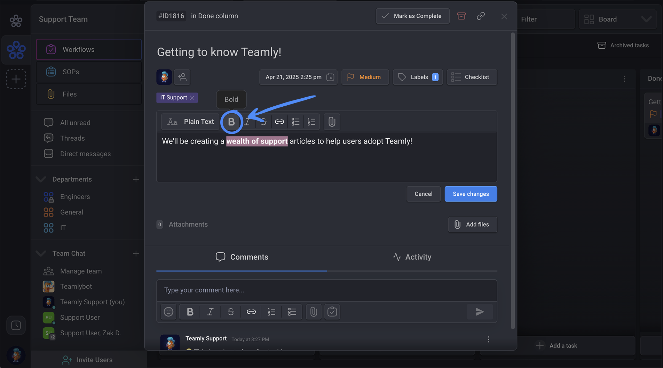
Task: Open Manage team
Action: tap(81, 271)
